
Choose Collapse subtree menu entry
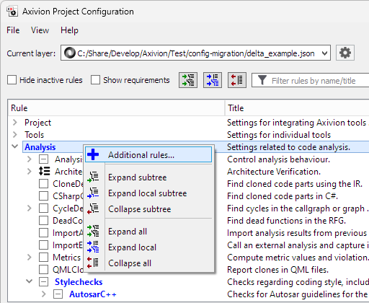(148, 209)
